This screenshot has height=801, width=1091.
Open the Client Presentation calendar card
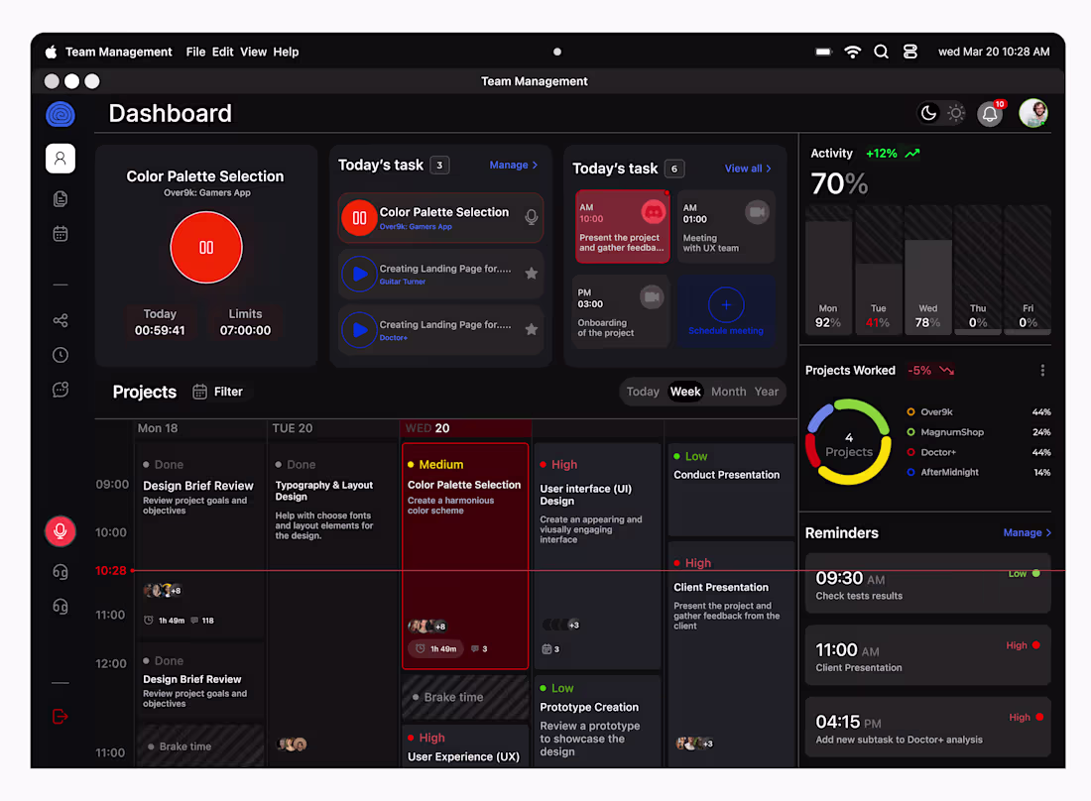[731, 654]
